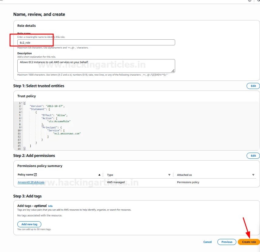
Task: Collapse the JSON root at line 1
Action: (22, 103)
